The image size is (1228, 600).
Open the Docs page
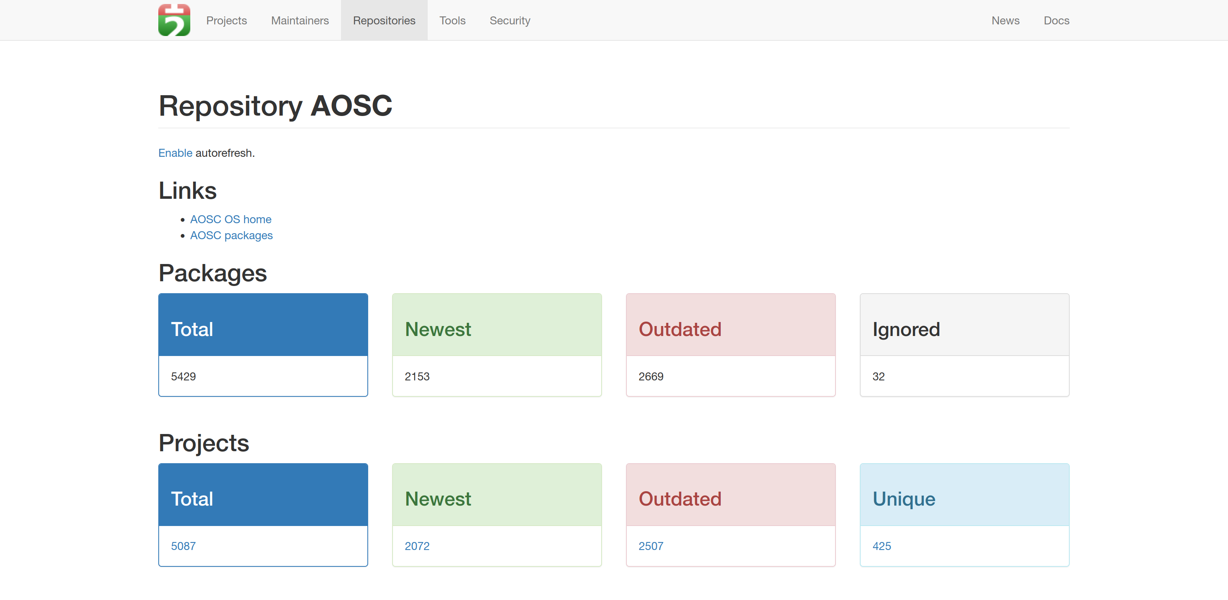pyautogui.click(x=1057, y=20)
